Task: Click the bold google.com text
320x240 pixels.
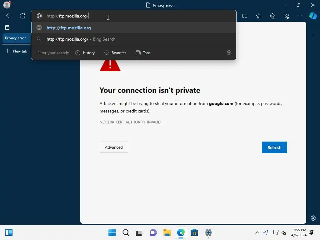Action: [221, 103]
